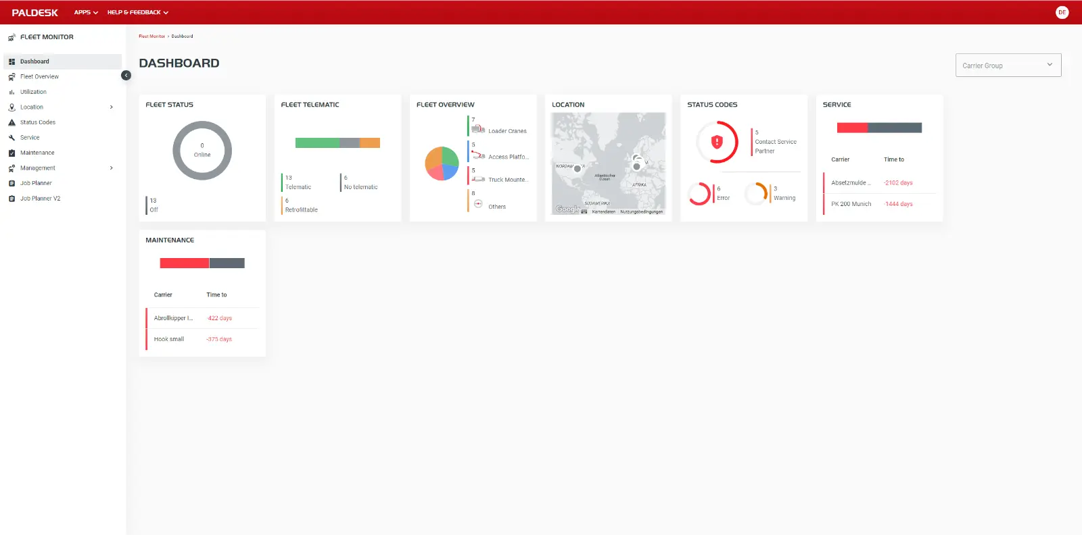Open Fleet Overview in the sidebar
This screenshot has width=1082, height=535.
[39, 77]
